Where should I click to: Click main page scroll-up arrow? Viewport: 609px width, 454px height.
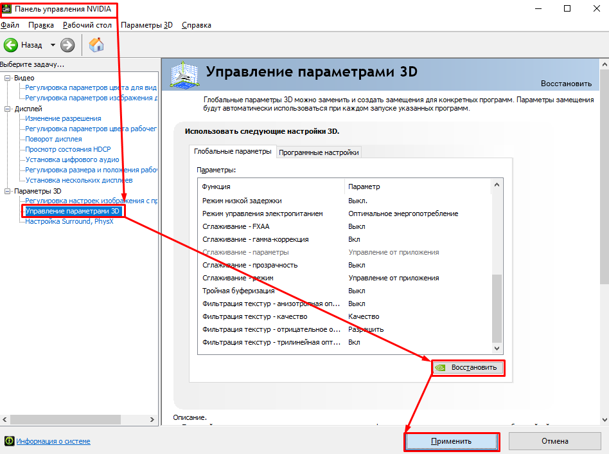(x=605, y=64)
